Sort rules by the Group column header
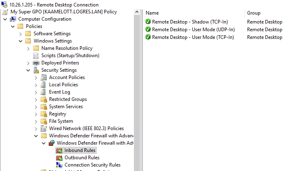This screenshot has height=171, width=297. (x=254, y=13)
